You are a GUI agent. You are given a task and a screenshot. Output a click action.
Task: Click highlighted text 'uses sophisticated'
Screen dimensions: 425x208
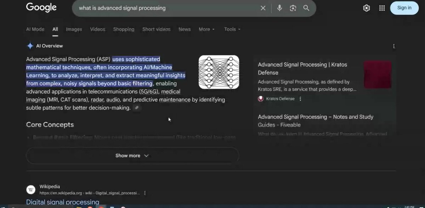click(x=136, y=59)
